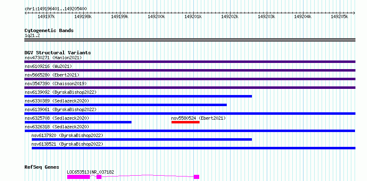The image size is (367, 181).
Task: Click the RefSeq Genes track title
Action: pyautogui.click(x=42, y=167)
